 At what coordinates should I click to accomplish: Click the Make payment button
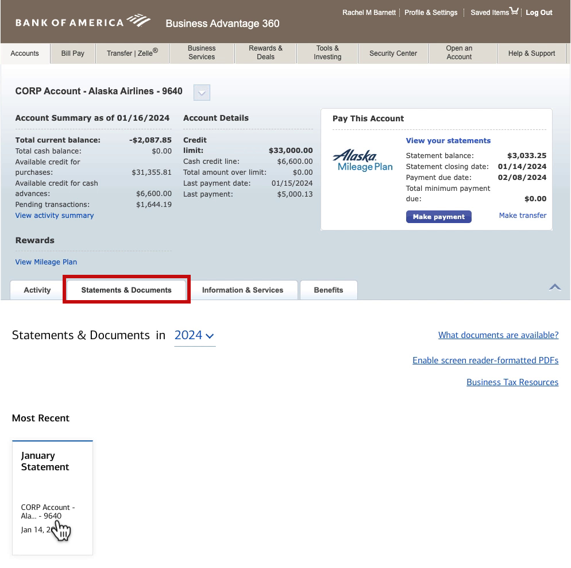438,217
